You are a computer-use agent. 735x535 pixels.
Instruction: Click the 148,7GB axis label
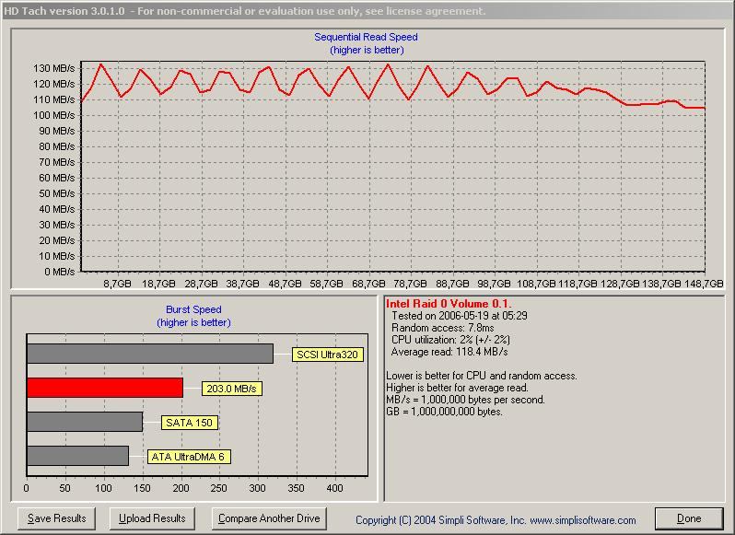[x=704, y=284]
